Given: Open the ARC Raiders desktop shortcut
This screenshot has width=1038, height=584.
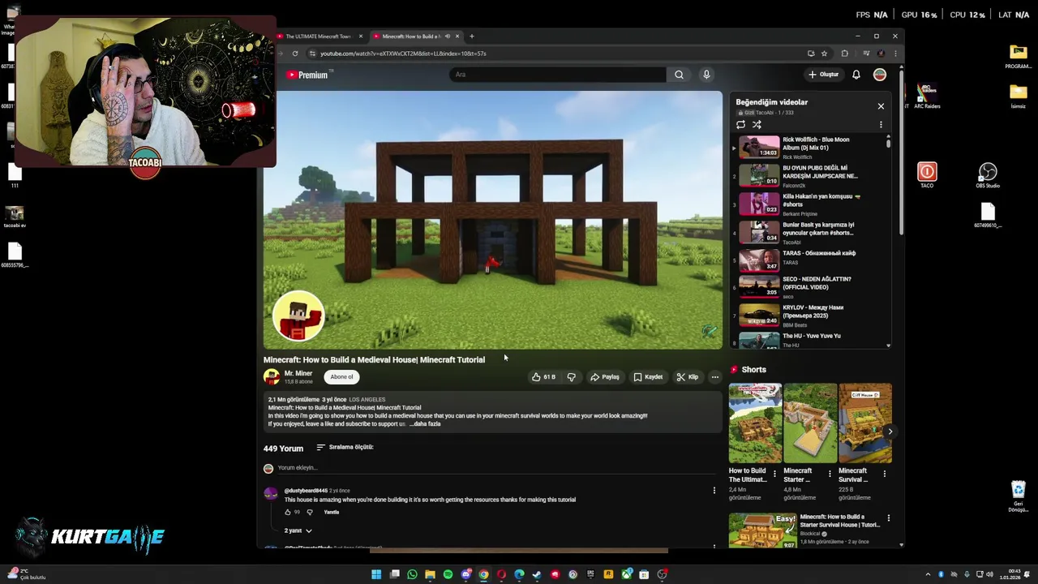Looking at the screenshot, I should tap(927, 95).
